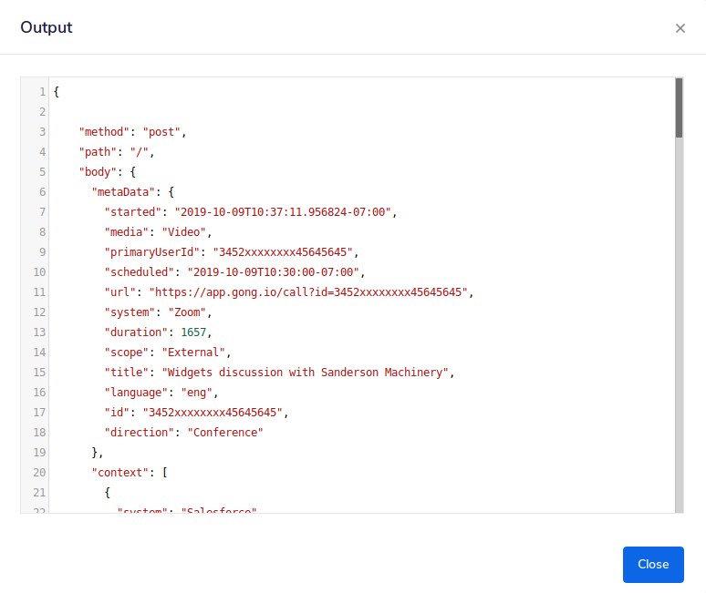Close the Output dialog with the X icon
706x593 pixels.
(680, 28)
